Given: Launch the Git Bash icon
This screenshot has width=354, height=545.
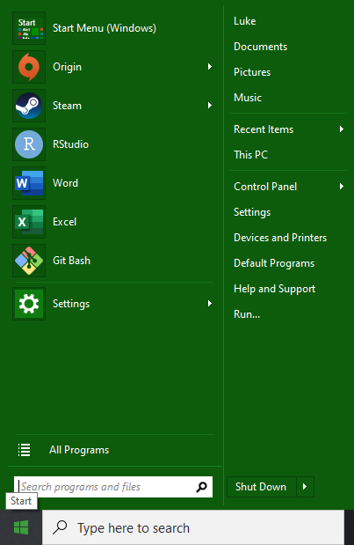Looking at the screenshot, I should point(29,261).
